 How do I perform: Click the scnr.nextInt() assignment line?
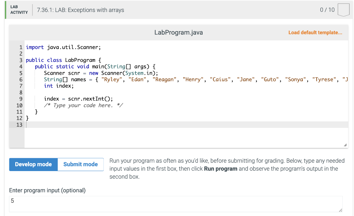tap(78, 99)
